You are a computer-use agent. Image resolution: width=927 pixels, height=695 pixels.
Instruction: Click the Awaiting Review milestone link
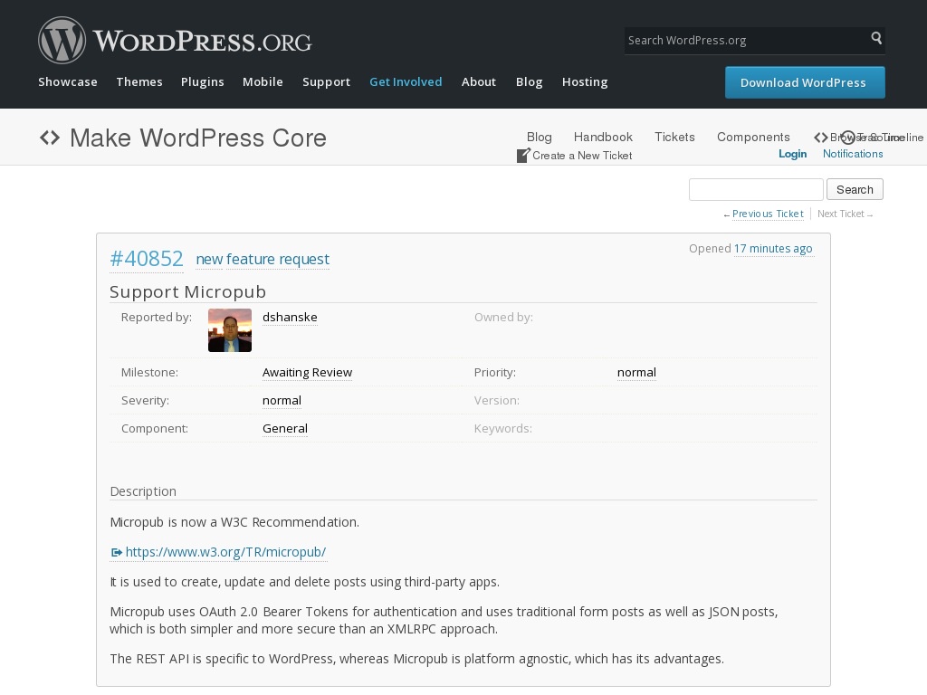(x=307, y=372)
